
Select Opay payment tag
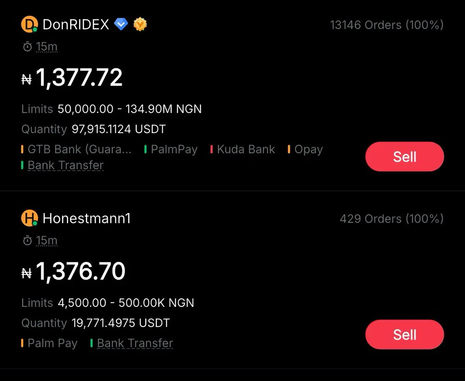(308, 149)
